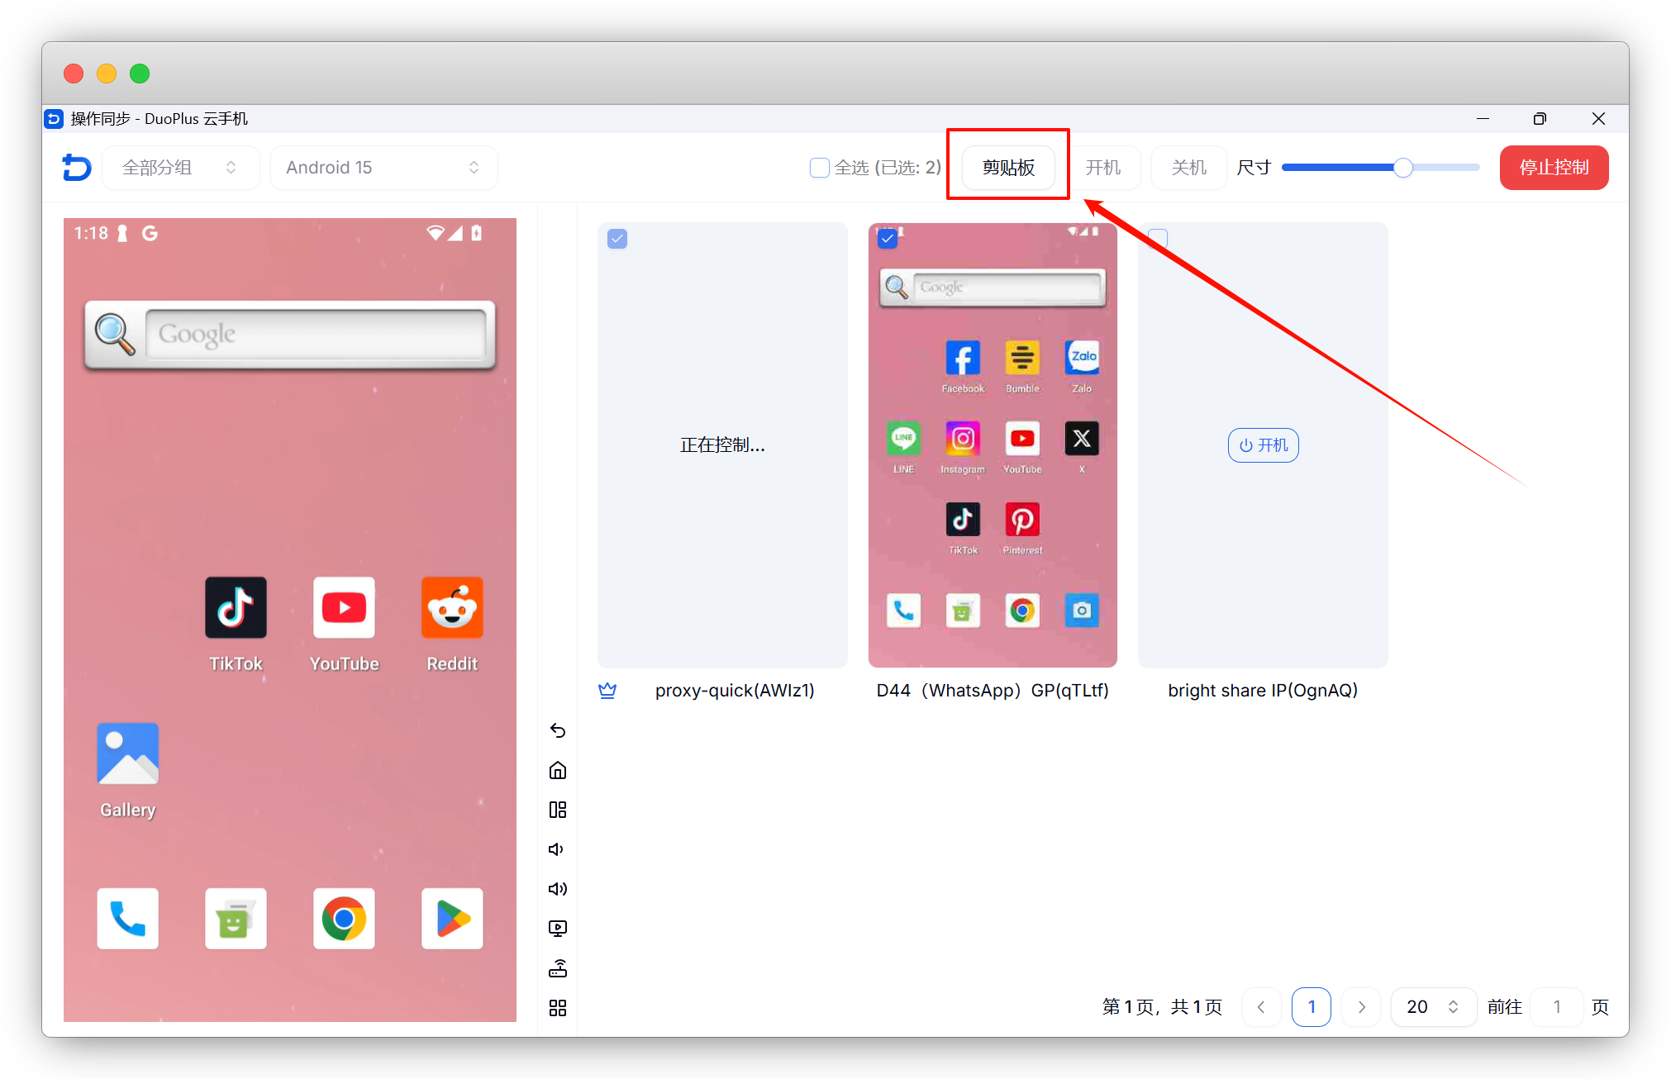Check the bright share IP device checkbox
This screenshot has width=1671, height=1079.
click(1158, 240)
